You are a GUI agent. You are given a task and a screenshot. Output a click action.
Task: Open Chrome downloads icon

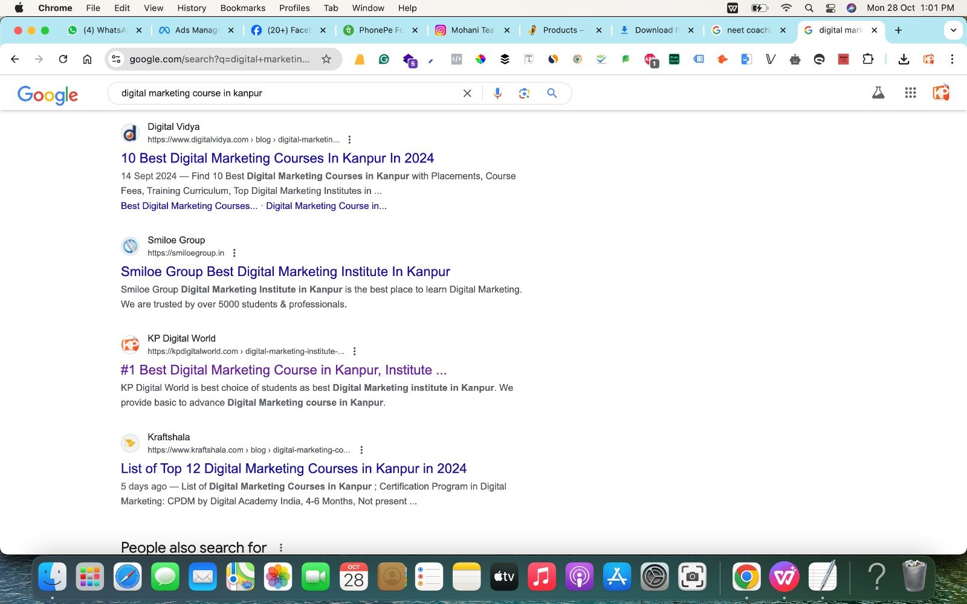point(904,59)
